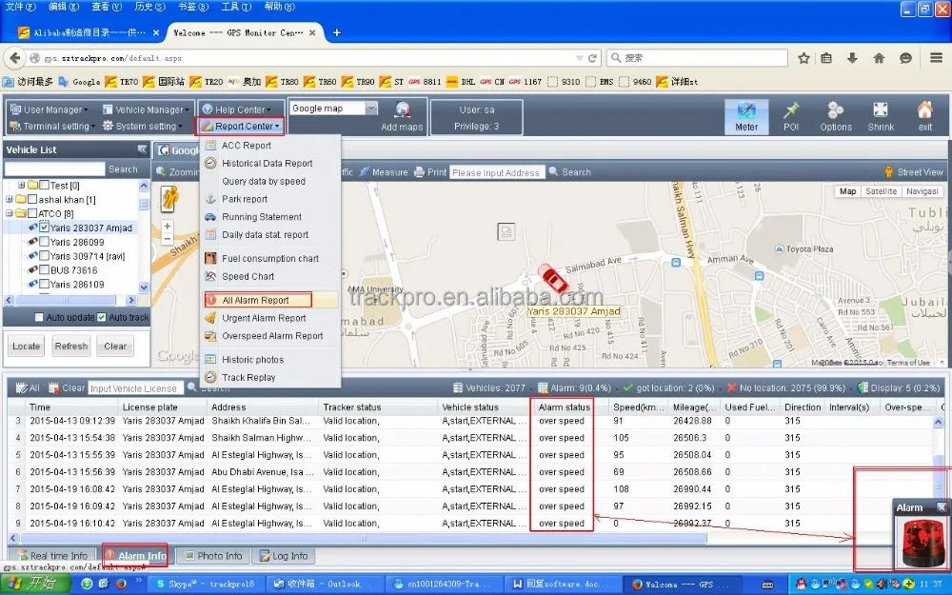Open the Help Center dropdown menu
Image resolution: width=952 pixels, height=595 pixels.
tap(237, 108)
